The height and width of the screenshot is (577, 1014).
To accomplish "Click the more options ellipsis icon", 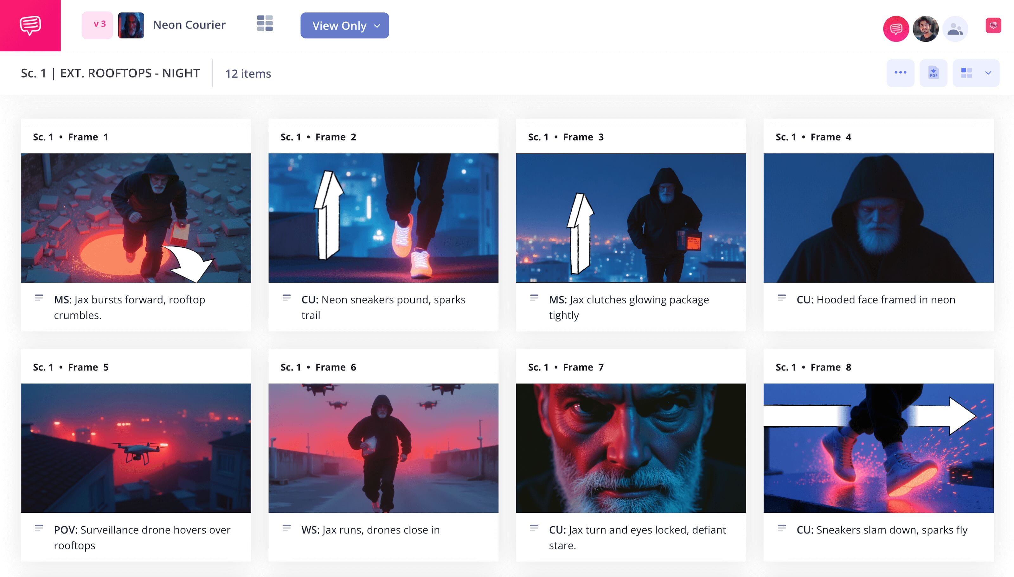I will click(x=901, y=73).
